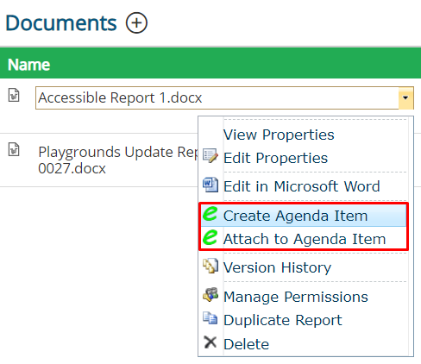The height and width of the screenshot is (364, 421).
Task: Select Create Agenda Item
Action: point(295,216)
